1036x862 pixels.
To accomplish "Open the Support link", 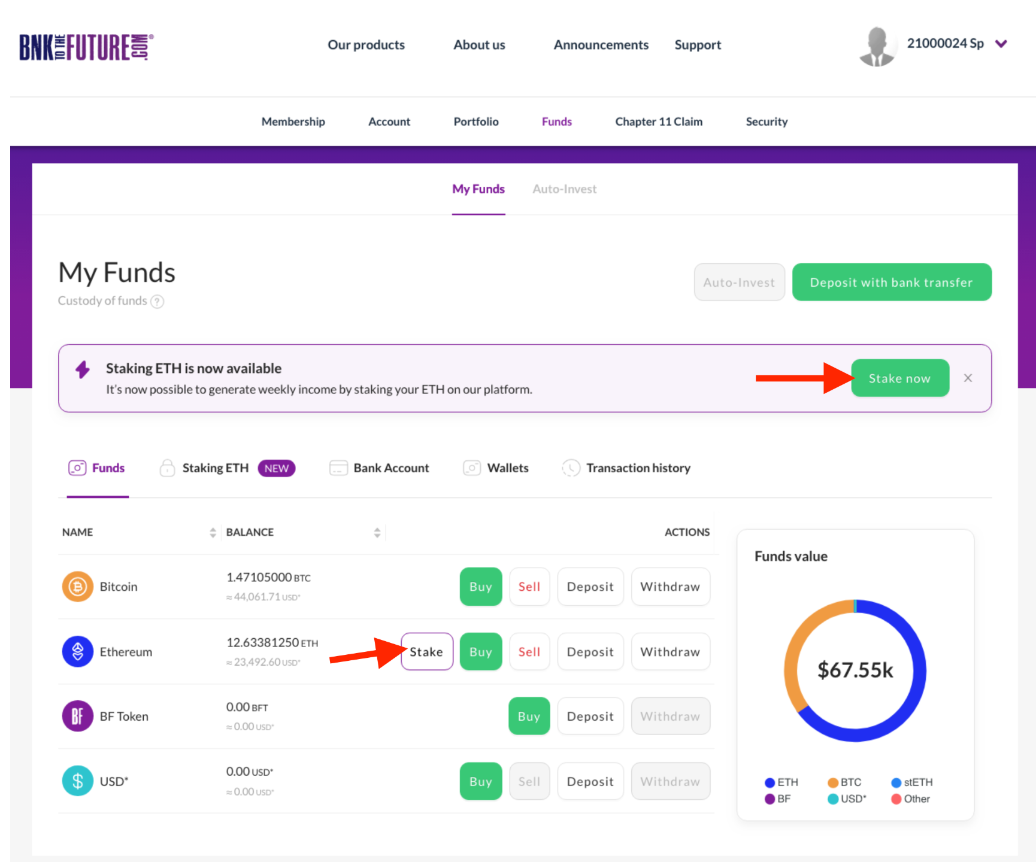I will pos(698,45).
